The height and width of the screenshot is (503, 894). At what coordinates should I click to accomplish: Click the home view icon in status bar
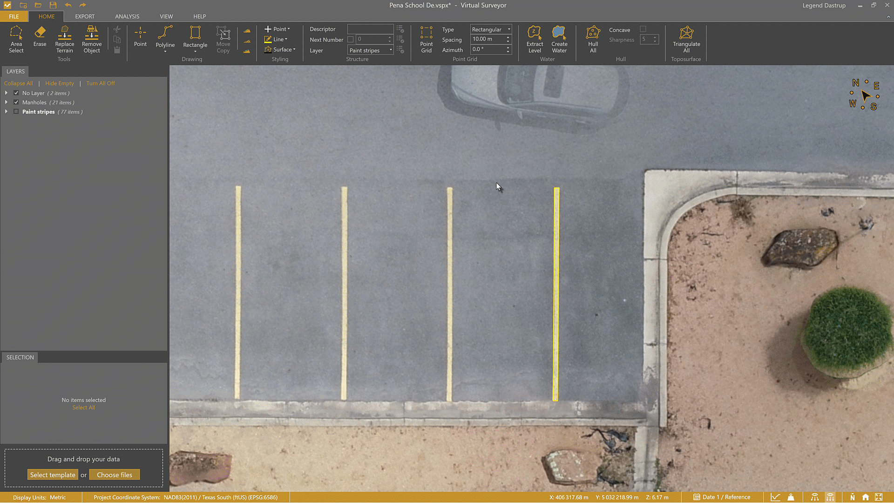click(866, 497)
